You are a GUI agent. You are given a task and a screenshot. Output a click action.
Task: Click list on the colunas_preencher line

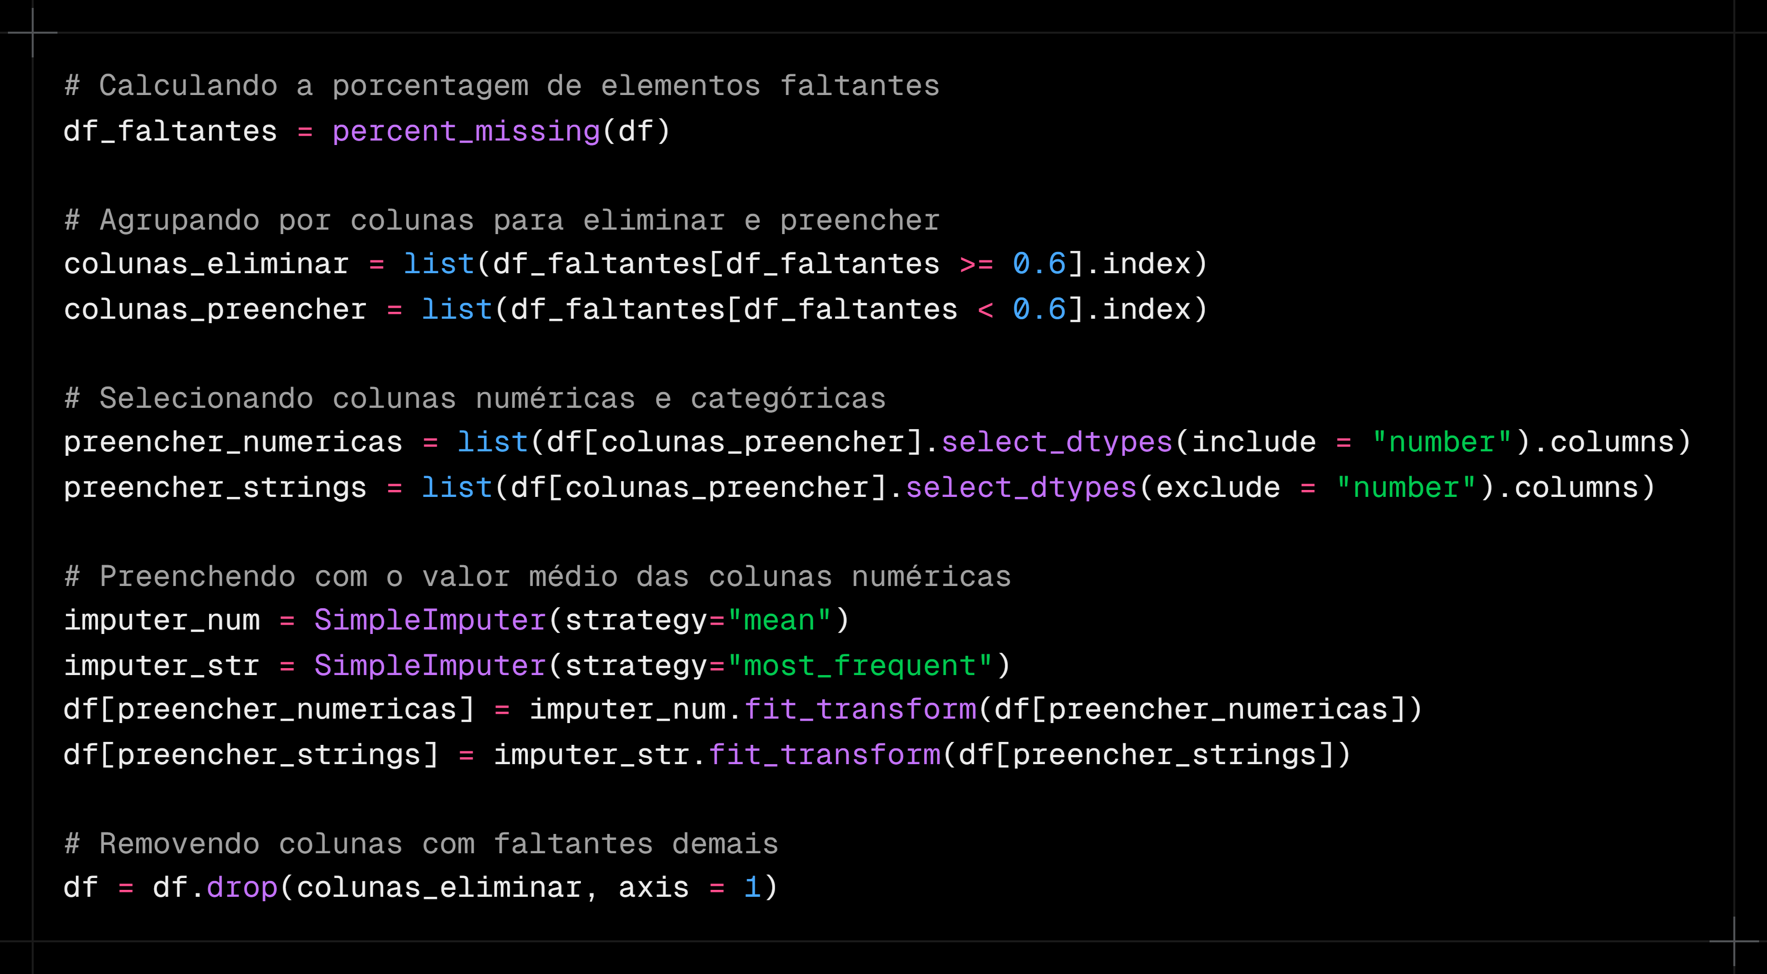tap(457, 309)
